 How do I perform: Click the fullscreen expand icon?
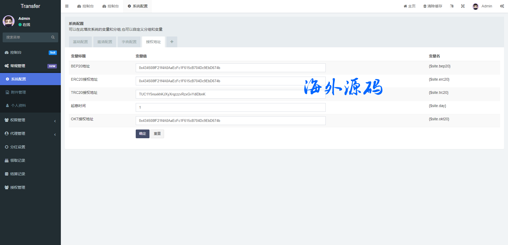tap(463, 6)
